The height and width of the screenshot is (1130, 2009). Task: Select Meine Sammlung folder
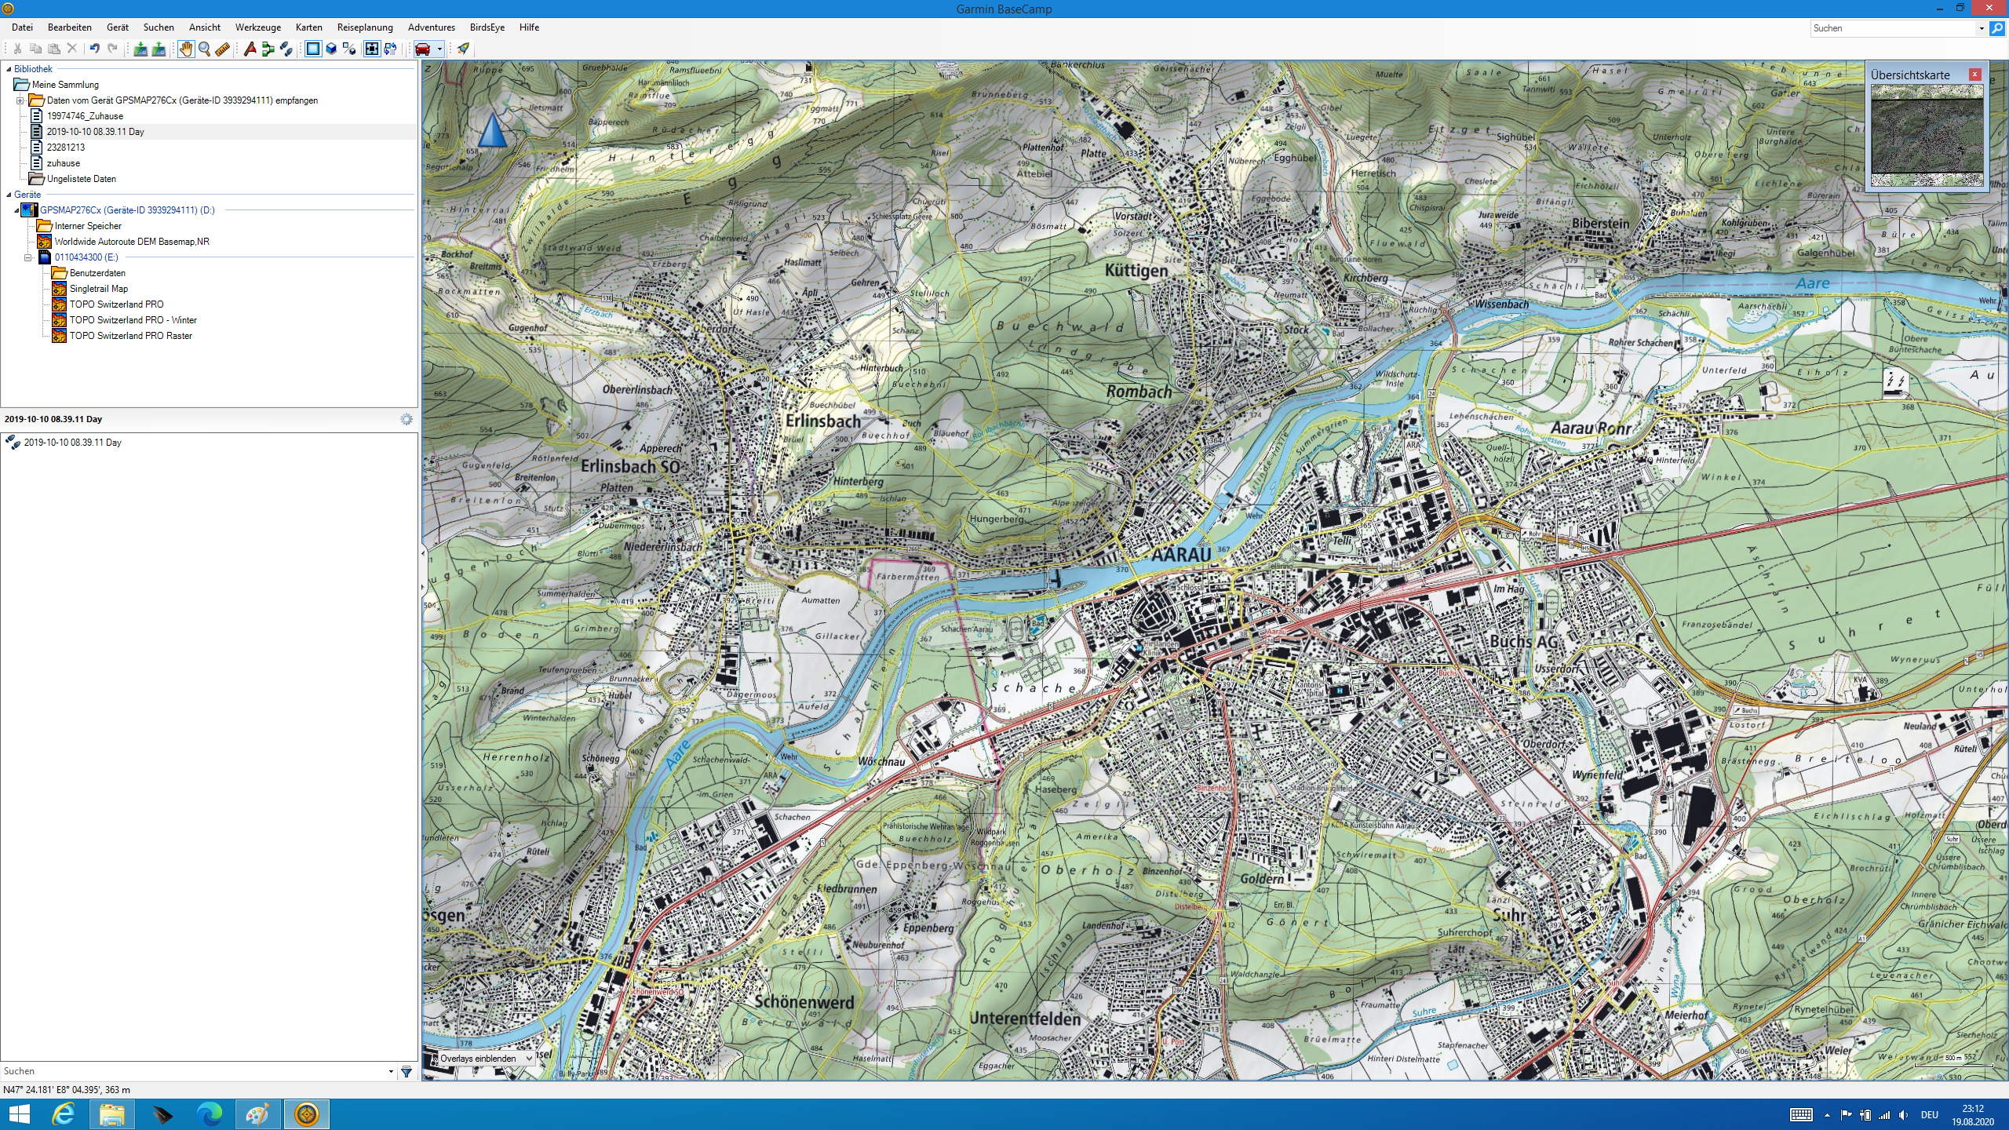click(65, 85)
